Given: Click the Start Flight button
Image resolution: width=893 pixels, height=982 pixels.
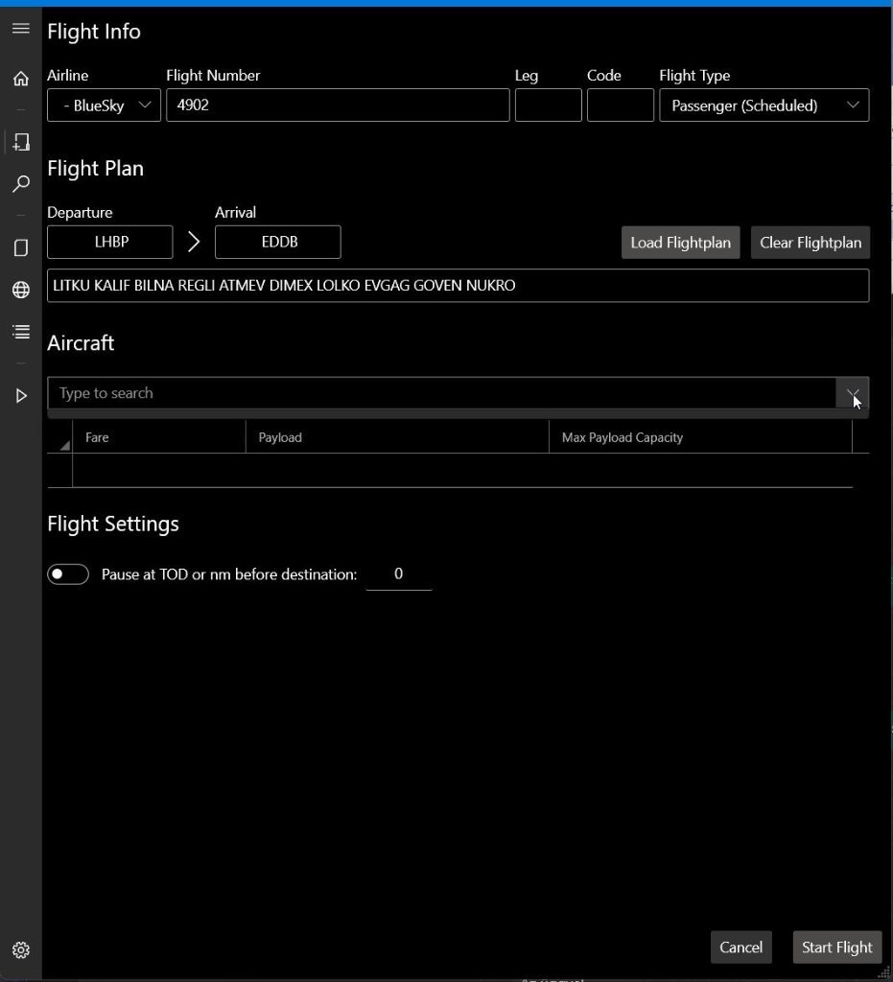Looking at the screenshot, I should tap(836, 947).
